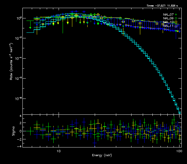Click the 10⁻⁴ tick label on rate axis
This screenshot has width=187, height=164.
point(18,58)
